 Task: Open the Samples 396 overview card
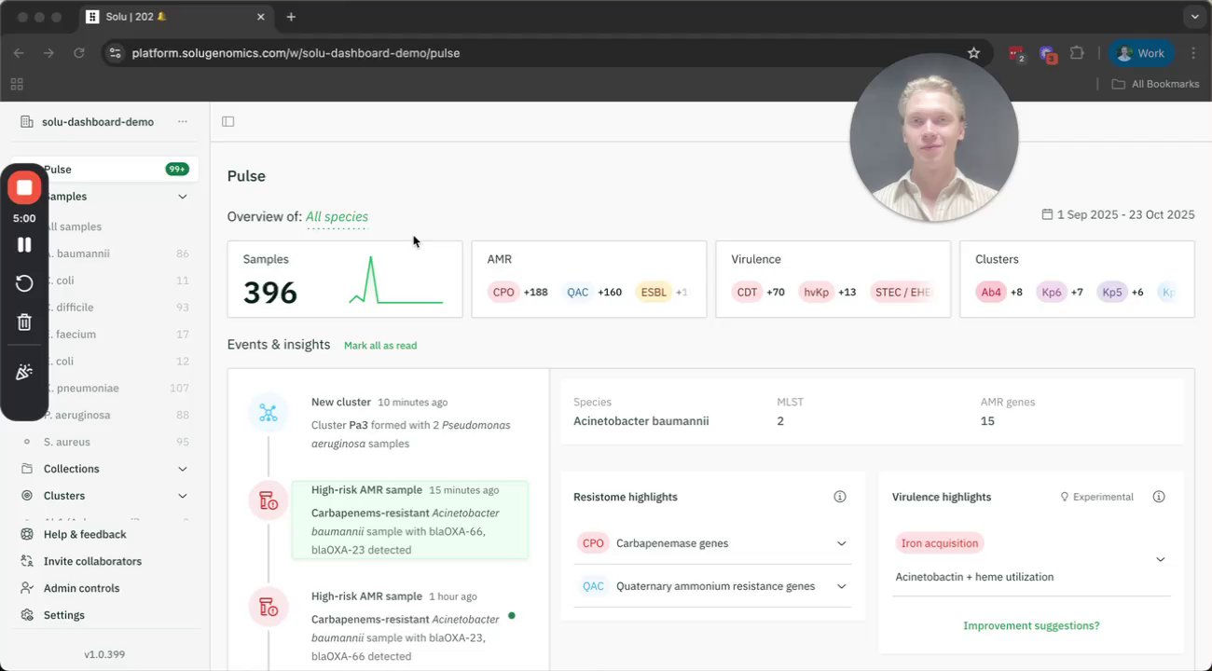coord(345,280)
